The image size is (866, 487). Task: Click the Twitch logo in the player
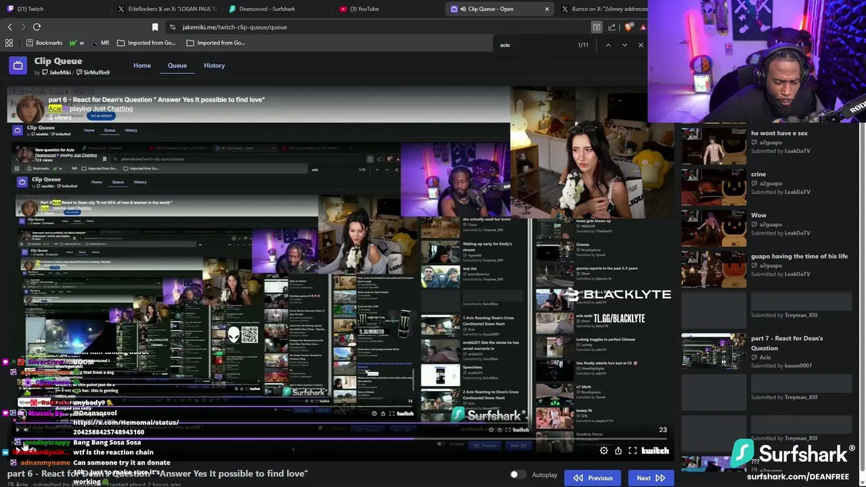point(655,450)
